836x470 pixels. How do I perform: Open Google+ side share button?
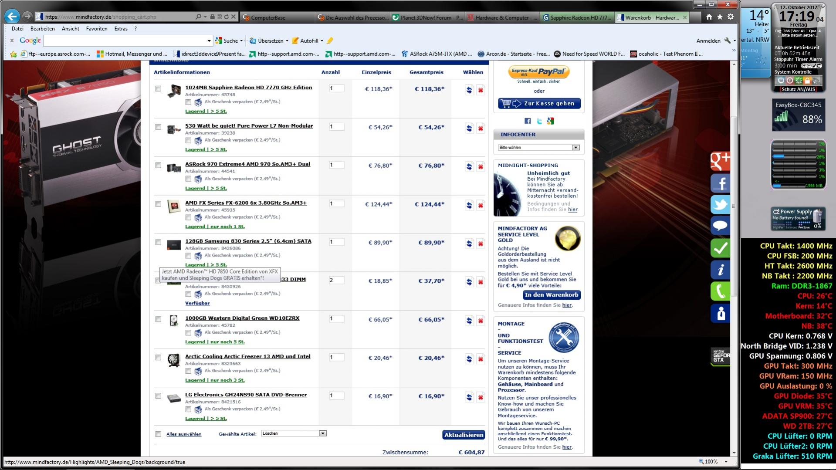[x=720, y=161]
